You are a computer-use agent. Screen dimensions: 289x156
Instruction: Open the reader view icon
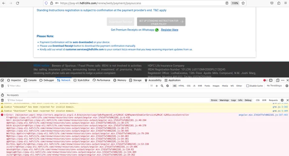[x=227, y=3]
